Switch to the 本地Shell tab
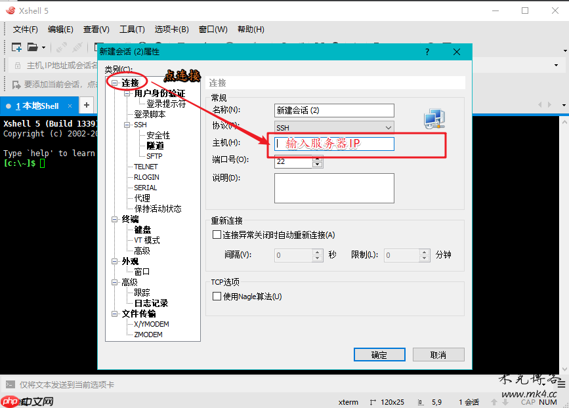Image resolution: width=569 pixels, height=408 pixels. point(36,105)
